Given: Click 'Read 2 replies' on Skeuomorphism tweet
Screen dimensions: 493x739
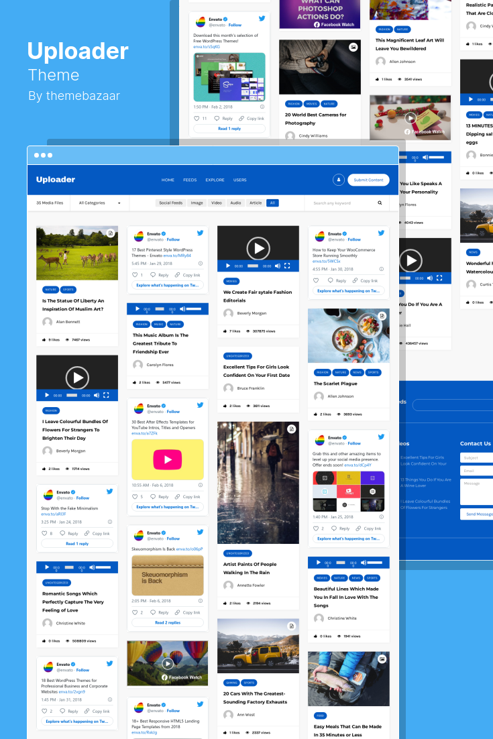Looking at the screenshot, I should pos(168,622).
